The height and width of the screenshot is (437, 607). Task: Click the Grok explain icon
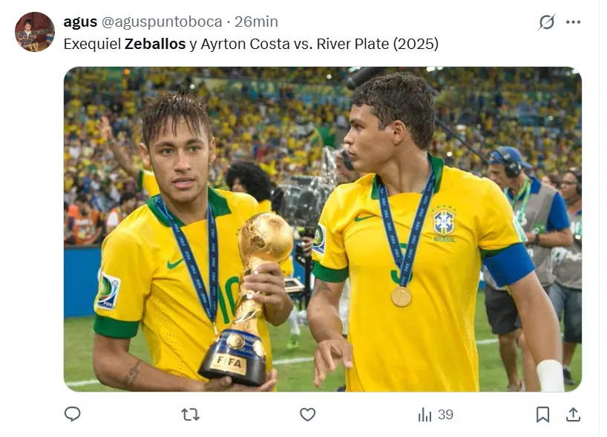click(547, 22)
